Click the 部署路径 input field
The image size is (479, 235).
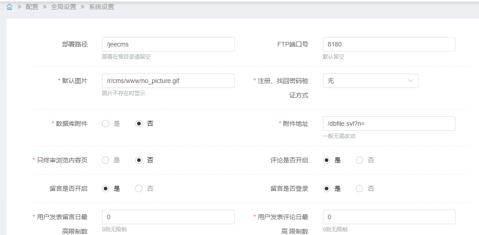pyautogui.click(x=168, y=44)
